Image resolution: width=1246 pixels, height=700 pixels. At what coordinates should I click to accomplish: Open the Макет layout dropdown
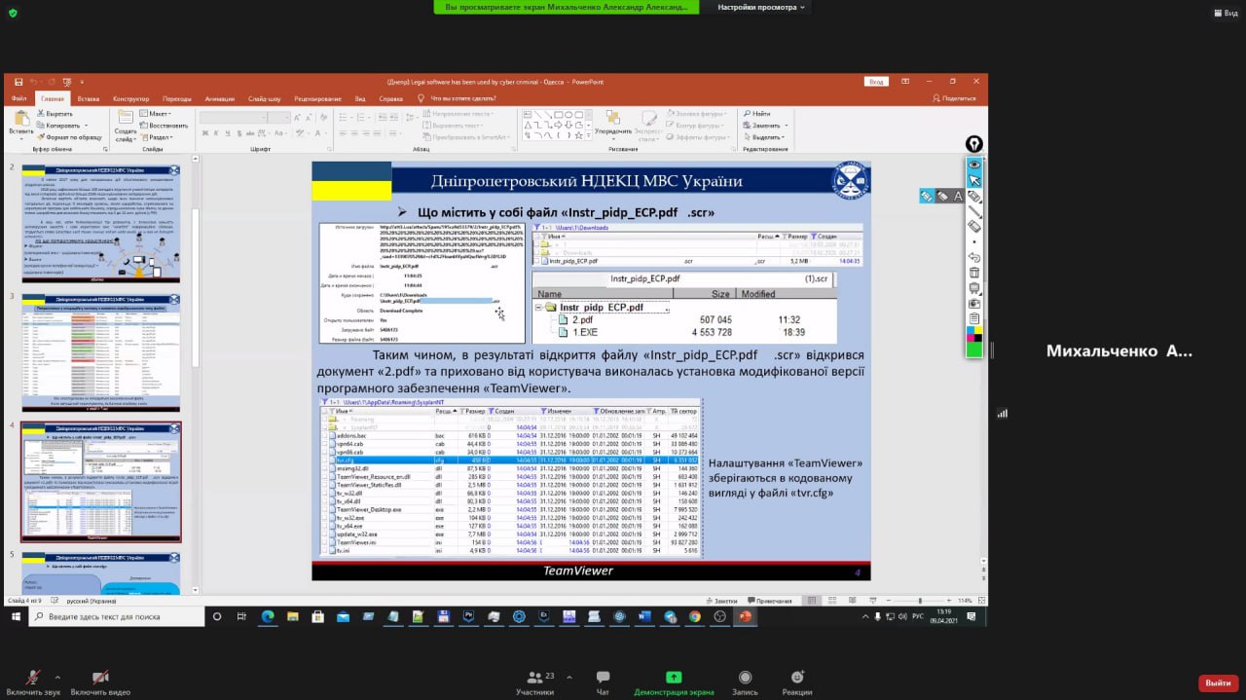(x=156, y=114)
